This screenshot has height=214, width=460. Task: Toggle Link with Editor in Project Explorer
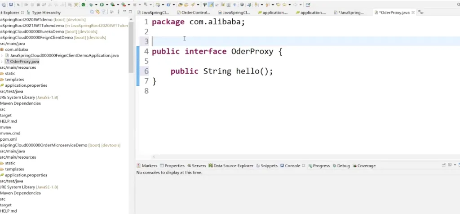point(97,12)
